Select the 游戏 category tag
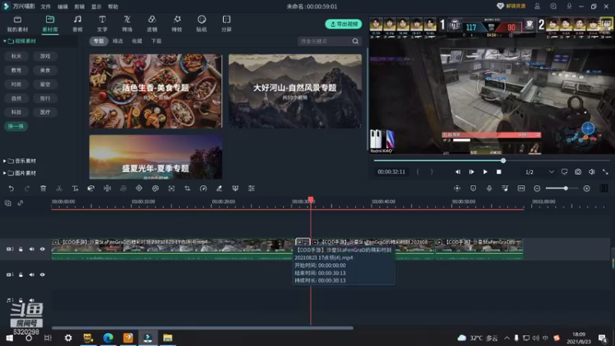The height and width of the screenshot is (346, 615). click(x=45, y=56)
